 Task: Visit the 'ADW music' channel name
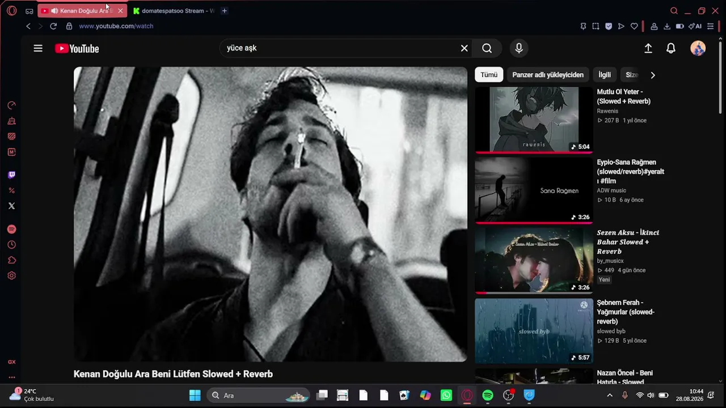click(611, 190)
